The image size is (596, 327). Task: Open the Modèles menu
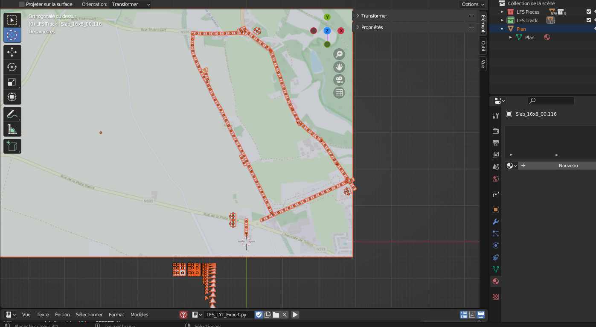[x=140, y=315]
